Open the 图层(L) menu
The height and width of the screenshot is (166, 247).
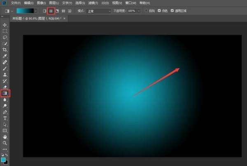(x=54, y=3)
